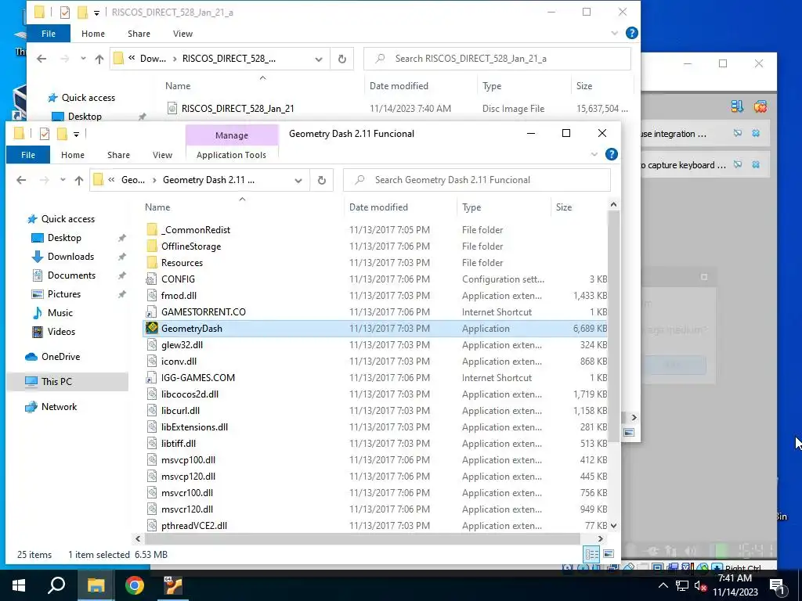The width and height of the screenshot is (802, 601).
Task: Open View tab in RISCOS window
Action: point(182,34)
